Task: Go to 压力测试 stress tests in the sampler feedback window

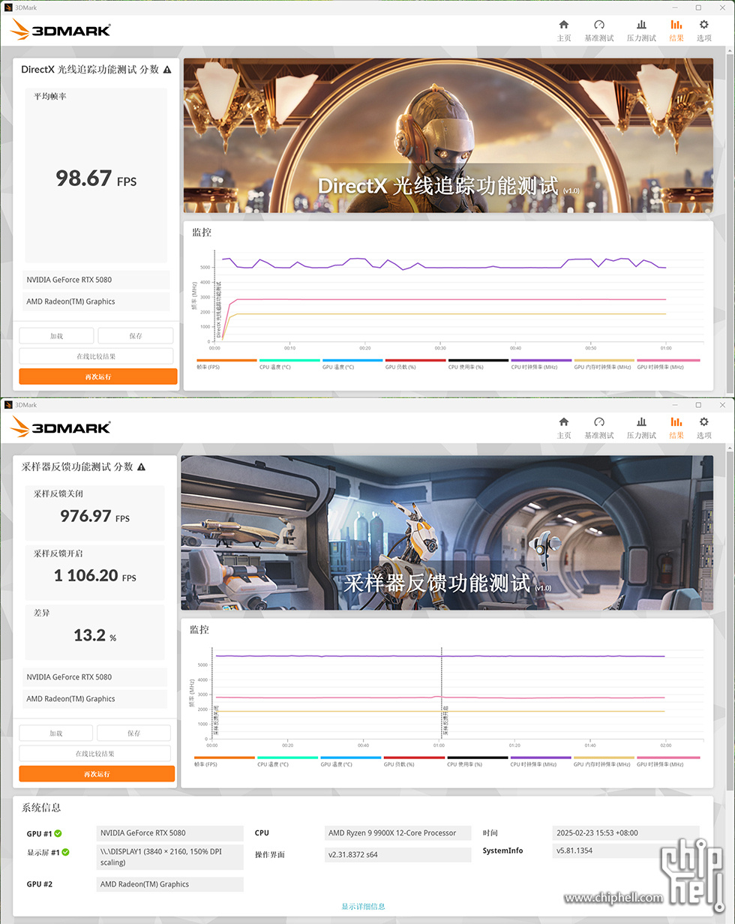Action: (x=641, y=427)
